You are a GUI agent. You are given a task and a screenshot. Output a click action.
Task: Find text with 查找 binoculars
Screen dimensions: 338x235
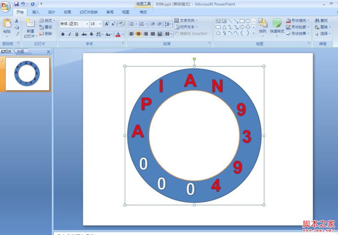321,20
